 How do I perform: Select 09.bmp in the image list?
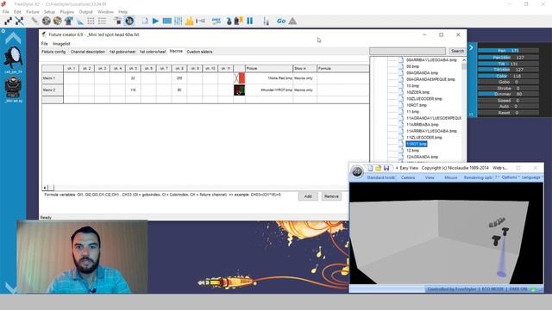pyautogui.click(x=412, y=66)
